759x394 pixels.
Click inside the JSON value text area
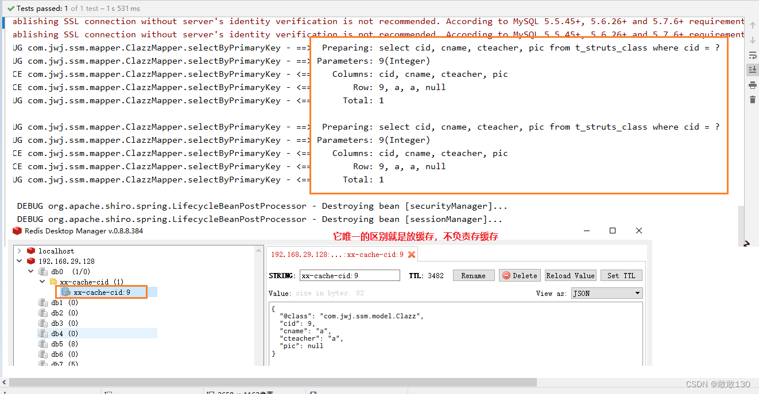pos(455,334)
